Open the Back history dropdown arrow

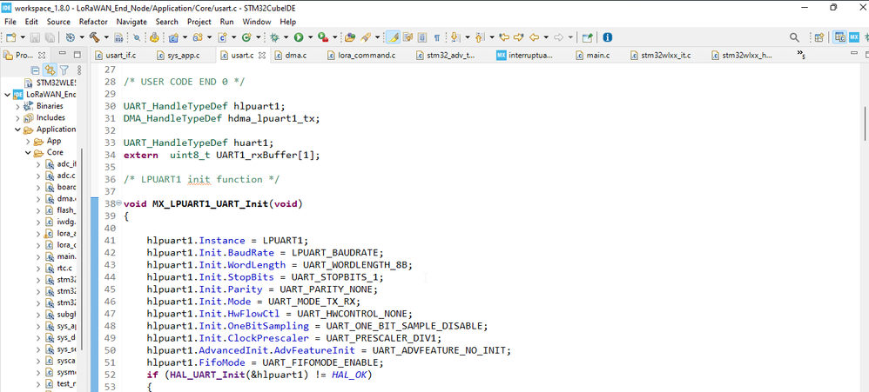[547, 37]
